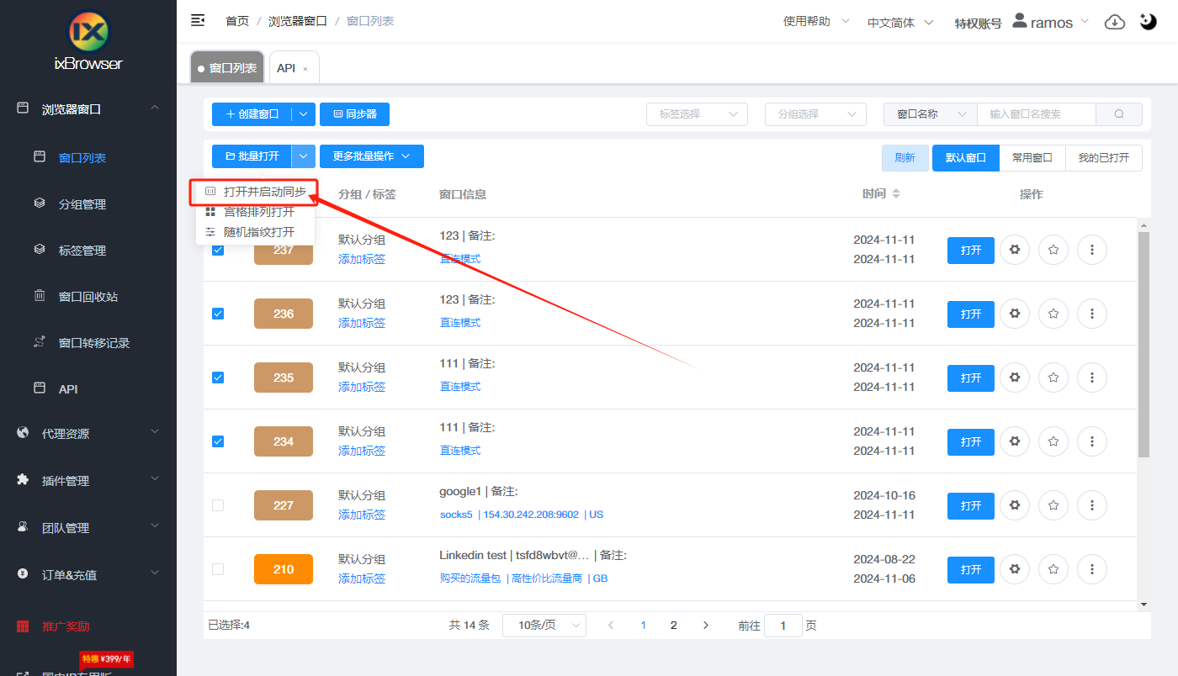Open the 窗口名称 search type dropdown

click(930, 114)
